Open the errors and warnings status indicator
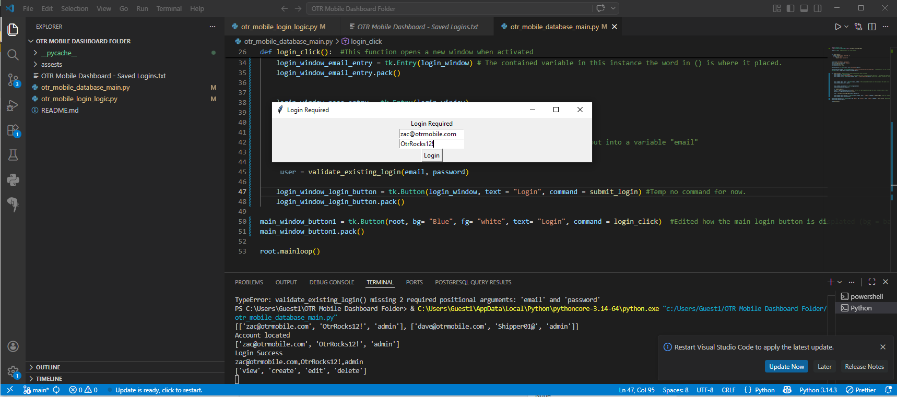This screenshot has height=397, width=897. click(x=84, y=390)
